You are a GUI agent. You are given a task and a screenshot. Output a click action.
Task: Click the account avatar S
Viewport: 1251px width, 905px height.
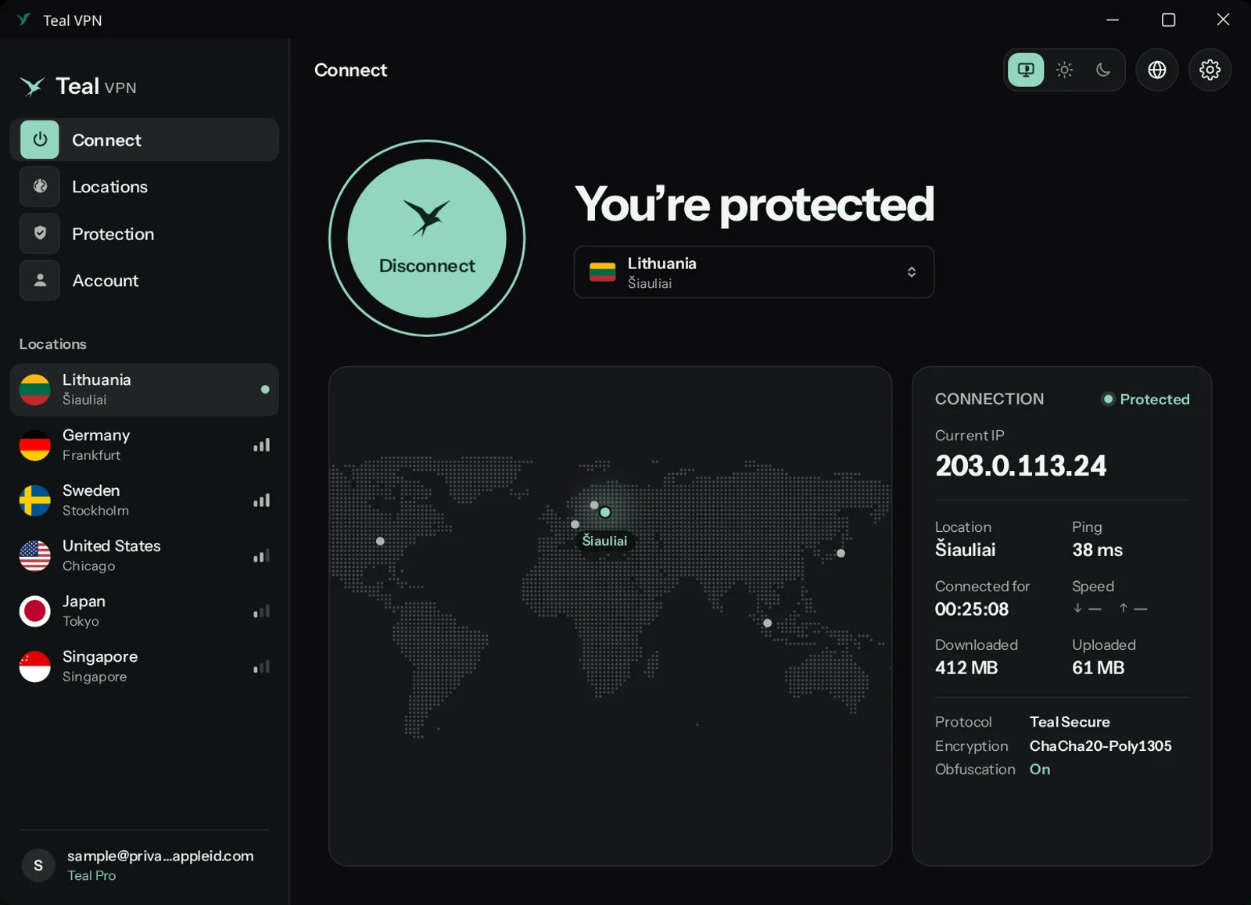point(38,865)
